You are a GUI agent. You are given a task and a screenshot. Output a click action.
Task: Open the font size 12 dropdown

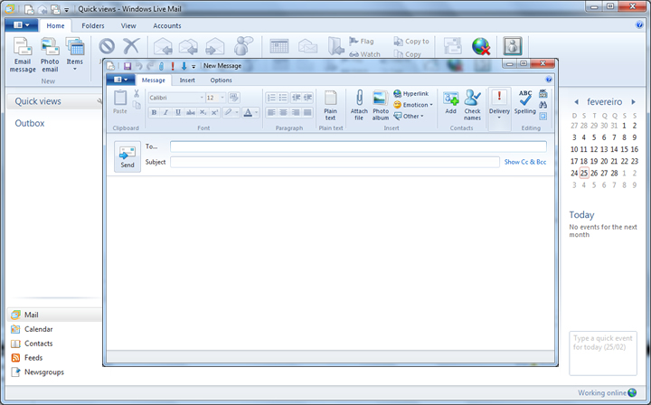coord(222,98)
